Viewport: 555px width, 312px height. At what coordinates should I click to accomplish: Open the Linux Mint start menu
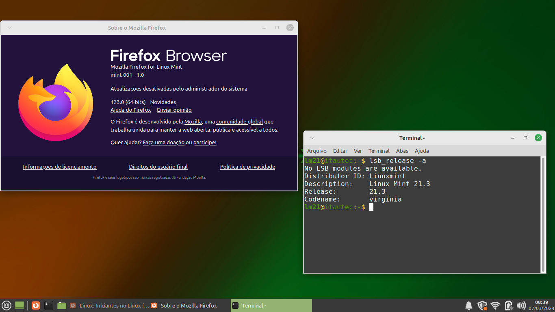tap(6, 305)
